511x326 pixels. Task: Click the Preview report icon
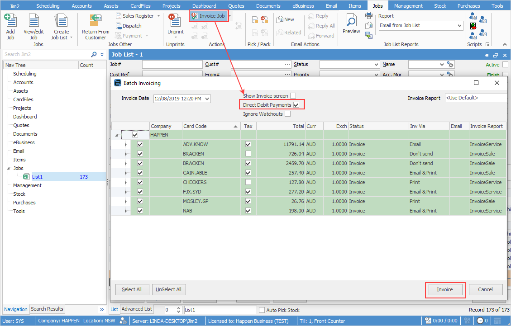351,21
